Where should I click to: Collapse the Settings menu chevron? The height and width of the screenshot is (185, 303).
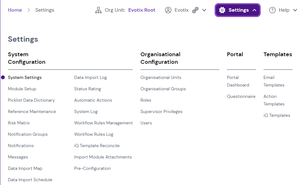point(254,10)
